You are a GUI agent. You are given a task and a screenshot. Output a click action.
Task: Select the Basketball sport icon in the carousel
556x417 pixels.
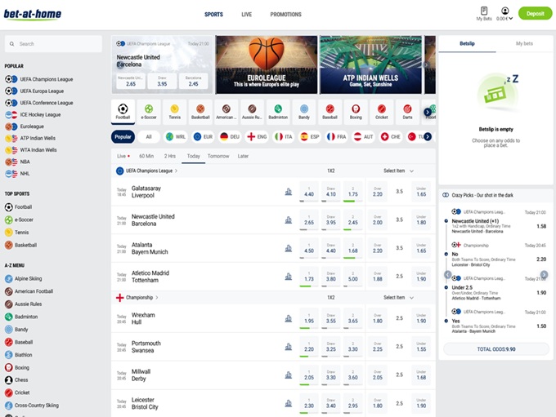(200, 112)
